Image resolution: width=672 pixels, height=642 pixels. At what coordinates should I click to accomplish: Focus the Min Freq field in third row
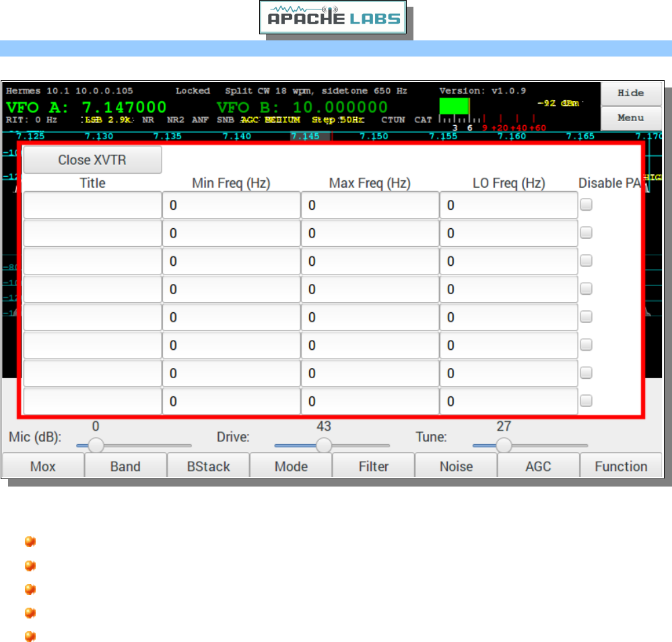232,261
